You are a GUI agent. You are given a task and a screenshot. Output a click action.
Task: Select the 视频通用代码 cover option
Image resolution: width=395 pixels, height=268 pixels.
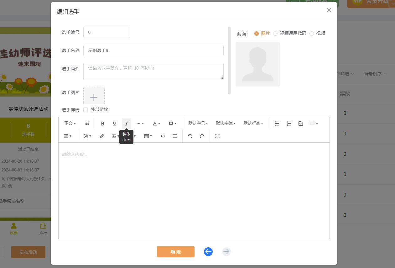tap(275, 34)
